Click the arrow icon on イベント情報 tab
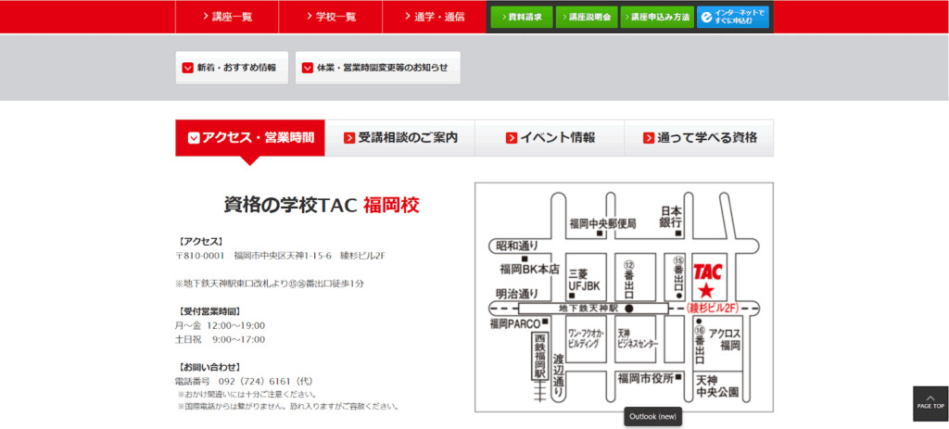The image size is (949, 429). [x=512, y=138]
